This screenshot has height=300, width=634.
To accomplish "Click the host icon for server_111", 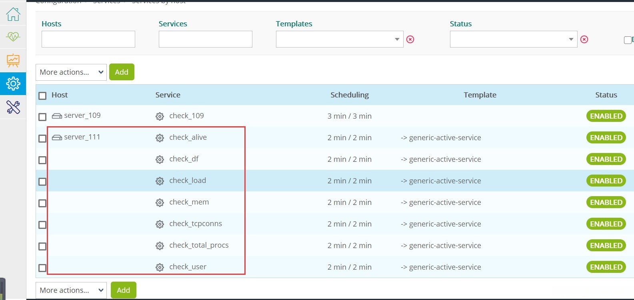I will click(57, 137).
